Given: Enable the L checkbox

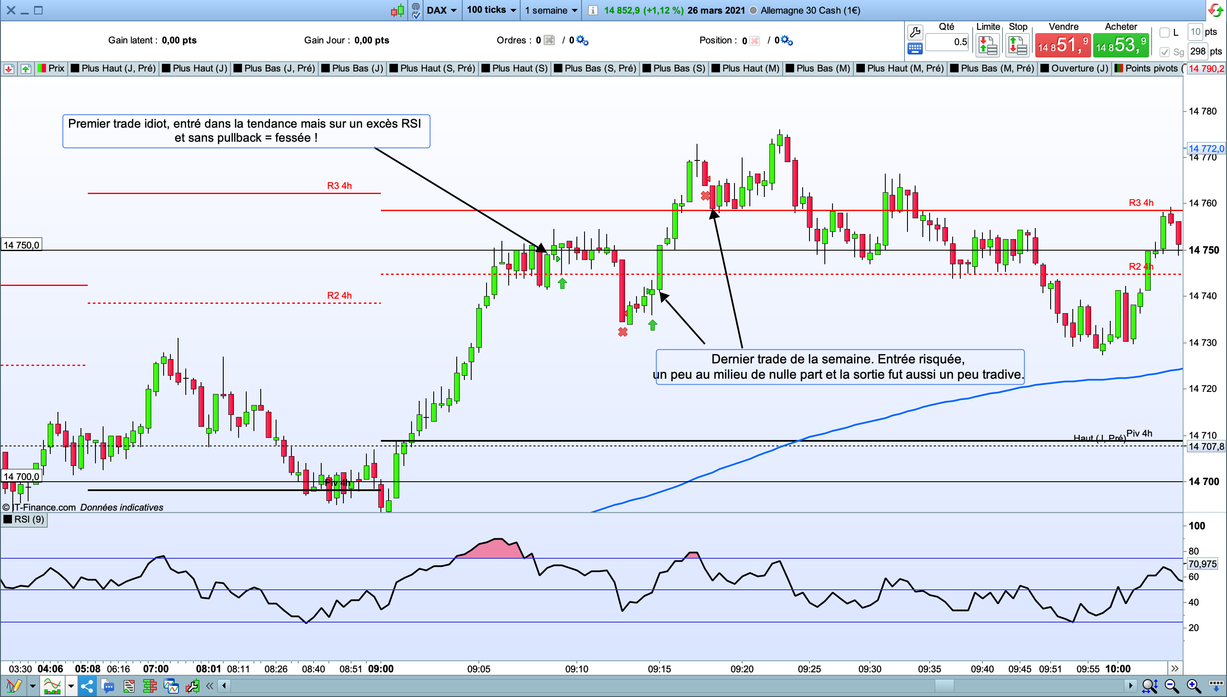Looking at the screenshot, I should [x=1165, y=32].
